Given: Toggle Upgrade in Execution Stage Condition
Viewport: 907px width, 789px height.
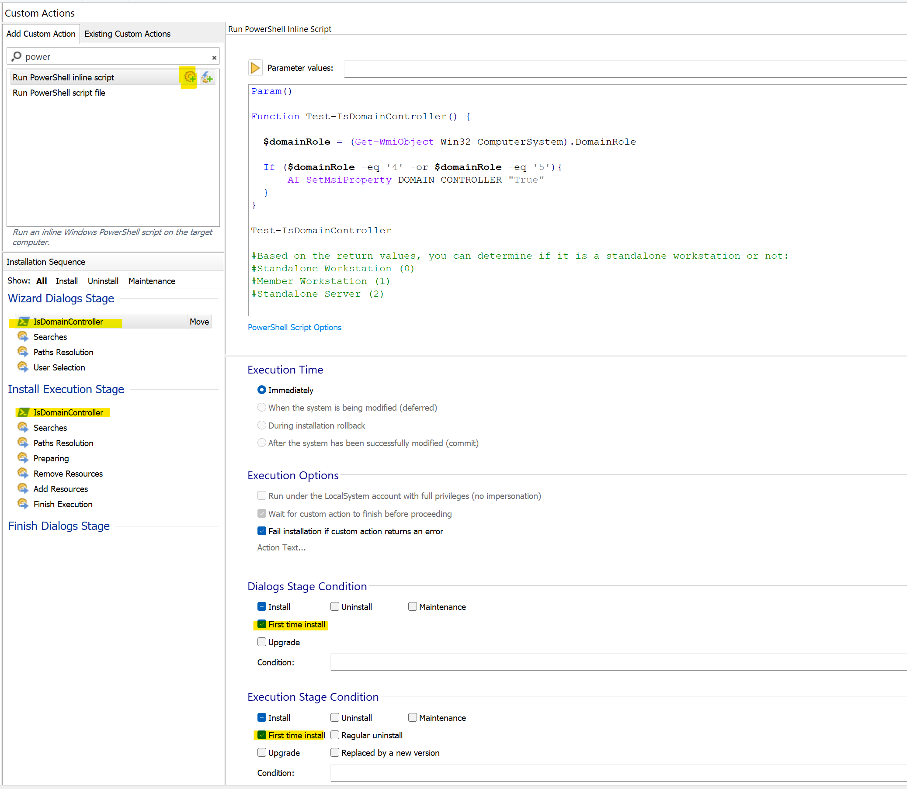Looking at the screenshot, I should coord(262,752).
